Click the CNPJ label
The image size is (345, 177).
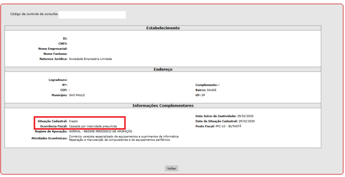click(x=63, y=44)
